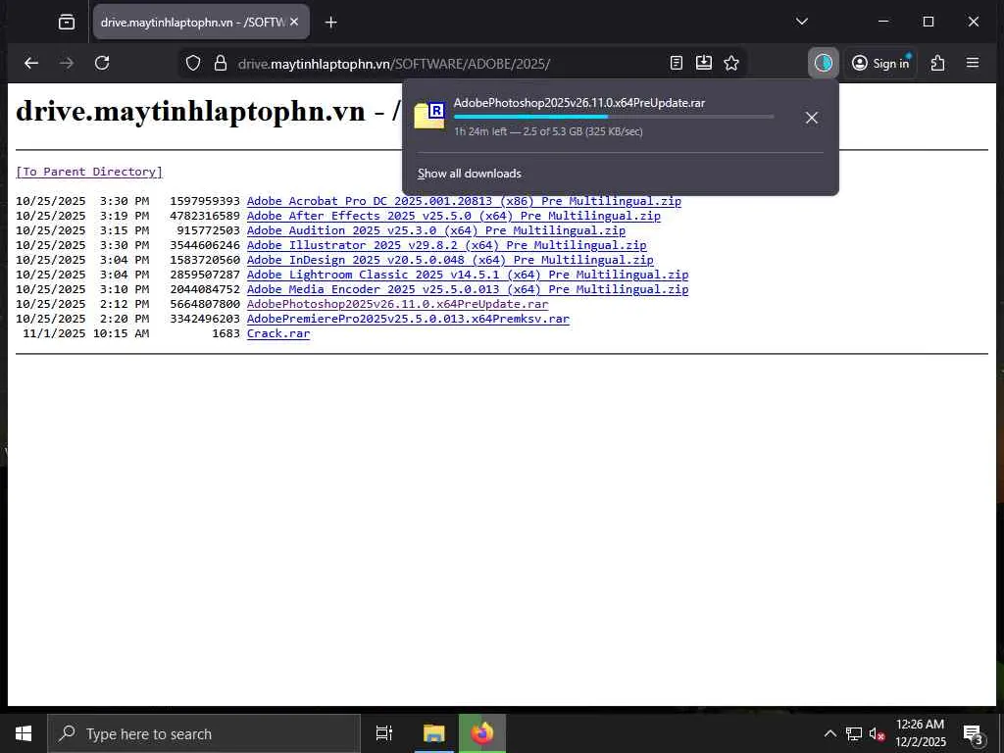The height and width of the screenshot is (753, 1004).
Task: Open the clock showing 12:26 AM
Action: pyautogui.click(x=920, y=733)
